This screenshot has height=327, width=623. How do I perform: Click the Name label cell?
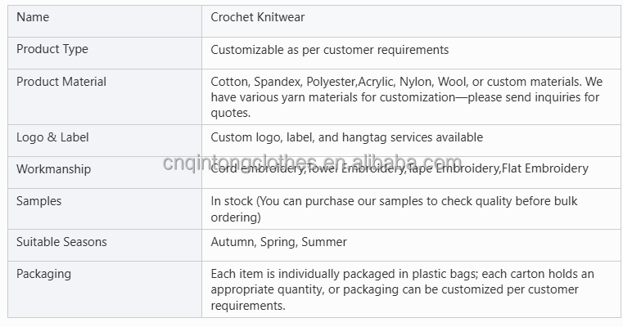coord(105,21)
